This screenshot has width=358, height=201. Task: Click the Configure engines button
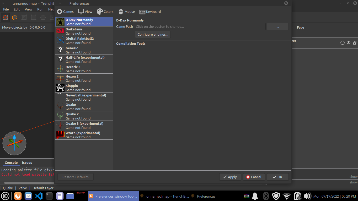tap(153, 34)
